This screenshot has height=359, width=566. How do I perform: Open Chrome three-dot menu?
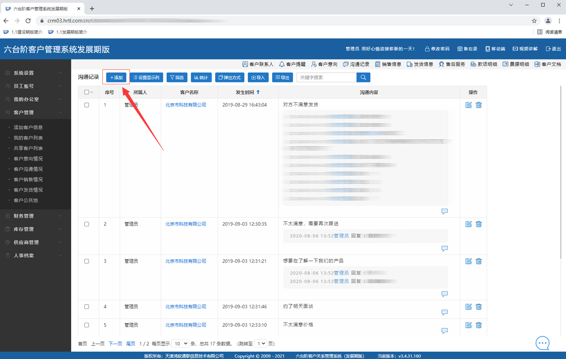[x=559, y=21]
